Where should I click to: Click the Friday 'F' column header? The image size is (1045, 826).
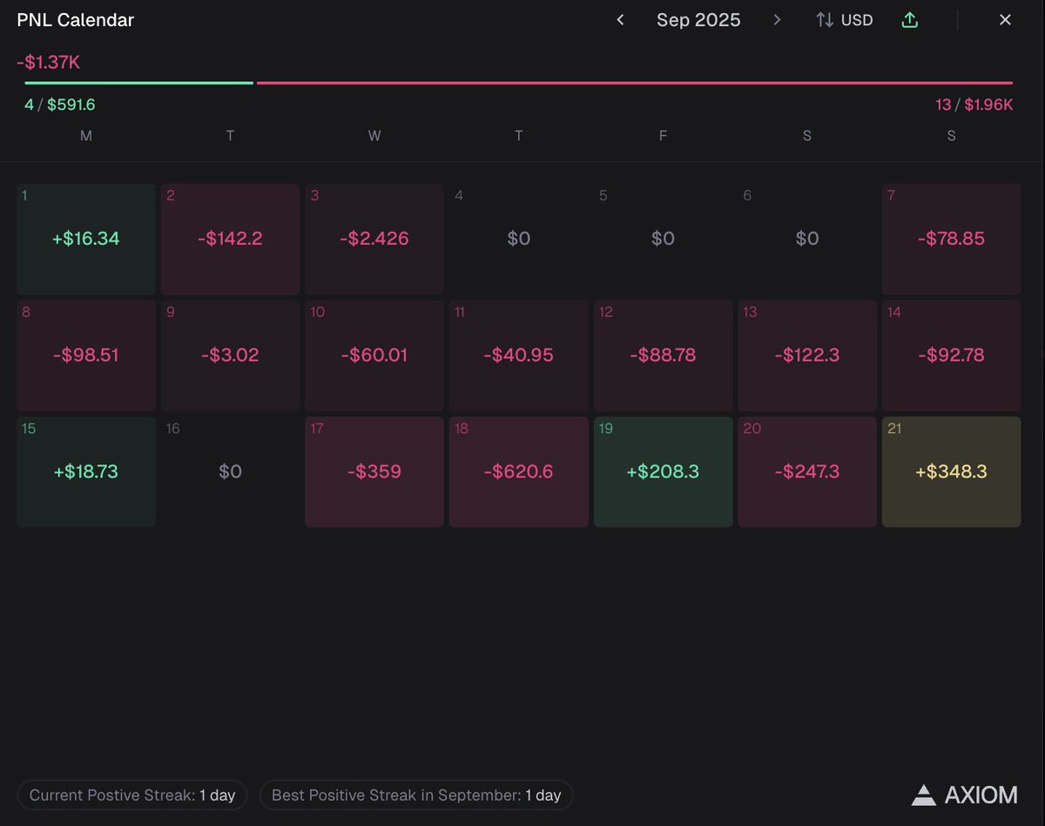click(x=663, y=136)
